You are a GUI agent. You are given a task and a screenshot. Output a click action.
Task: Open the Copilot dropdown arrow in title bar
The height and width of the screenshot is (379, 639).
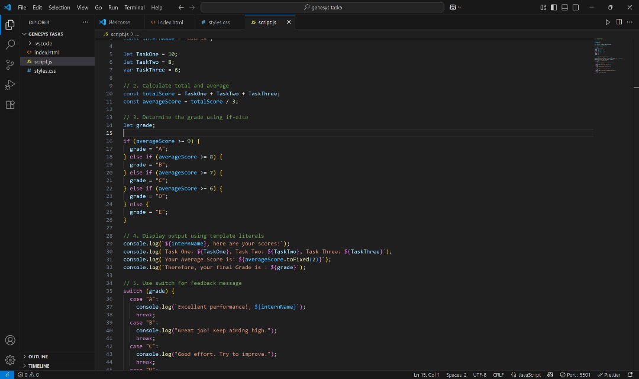coord(460,7)
